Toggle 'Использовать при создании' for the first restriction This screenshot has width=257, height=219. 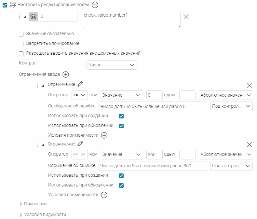point(121,116)
